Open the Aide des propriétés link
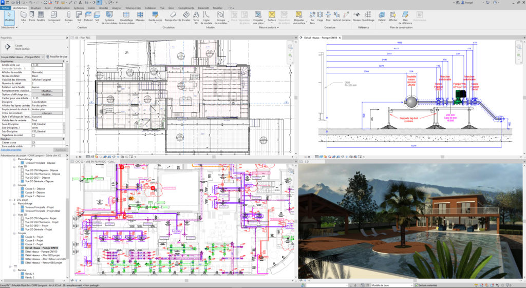 [x=11, y=150]
